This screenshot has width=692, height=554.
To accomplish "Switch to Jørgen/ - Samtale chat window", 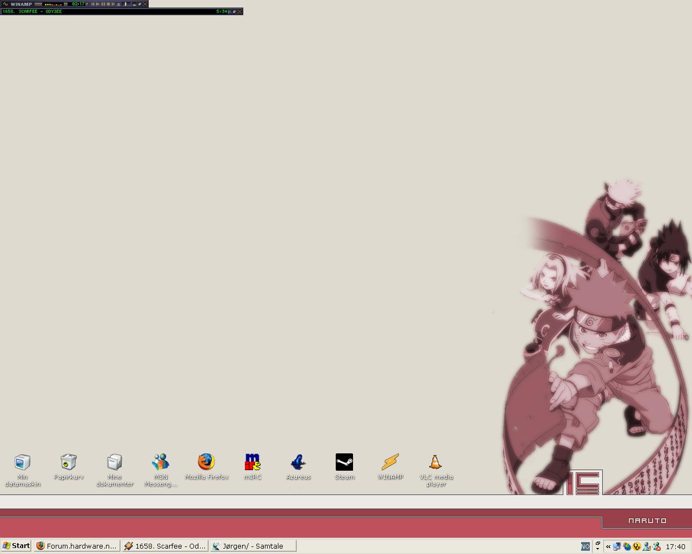I will (x=253, y=546).
